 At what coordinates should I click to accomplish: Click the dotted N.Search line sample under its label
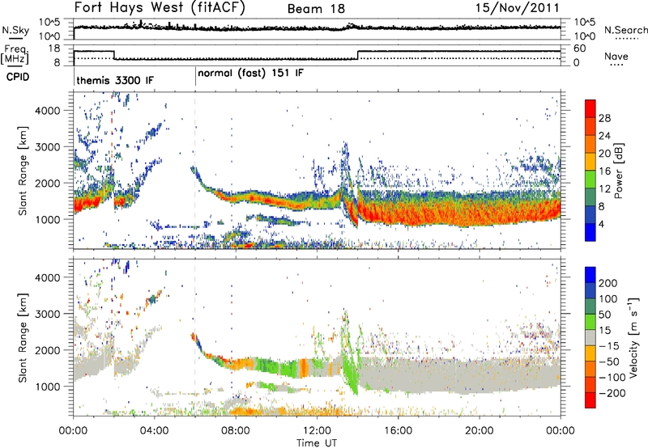[627, 39]
